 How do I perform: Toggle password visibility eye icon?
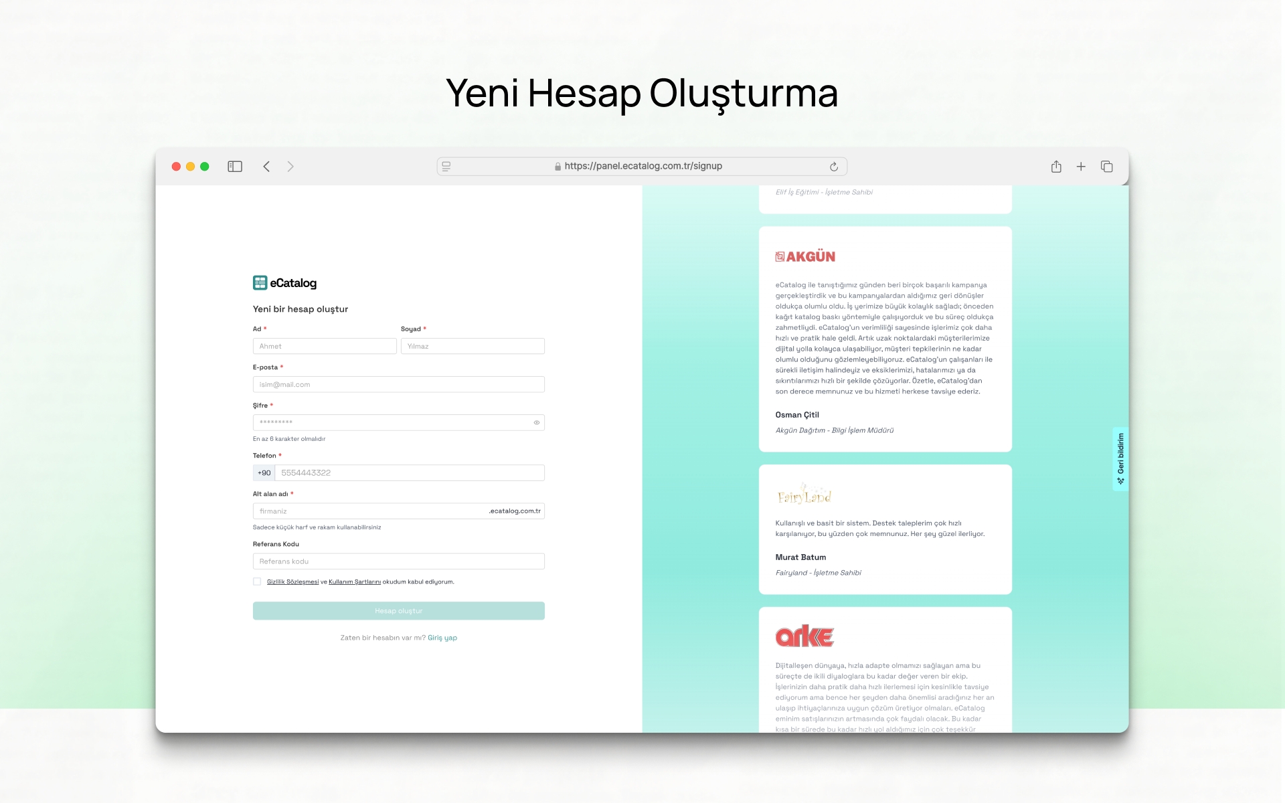(x=537, y=422)
